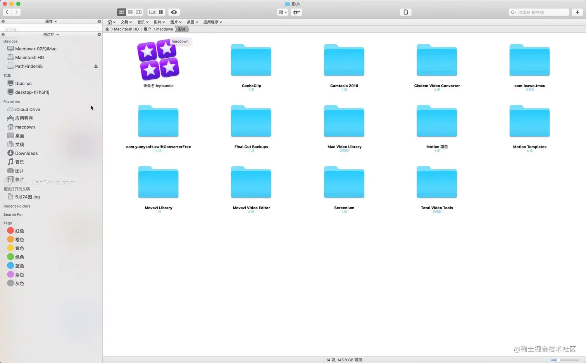Open macdown home folder in sidebar

tap(25, 127)
